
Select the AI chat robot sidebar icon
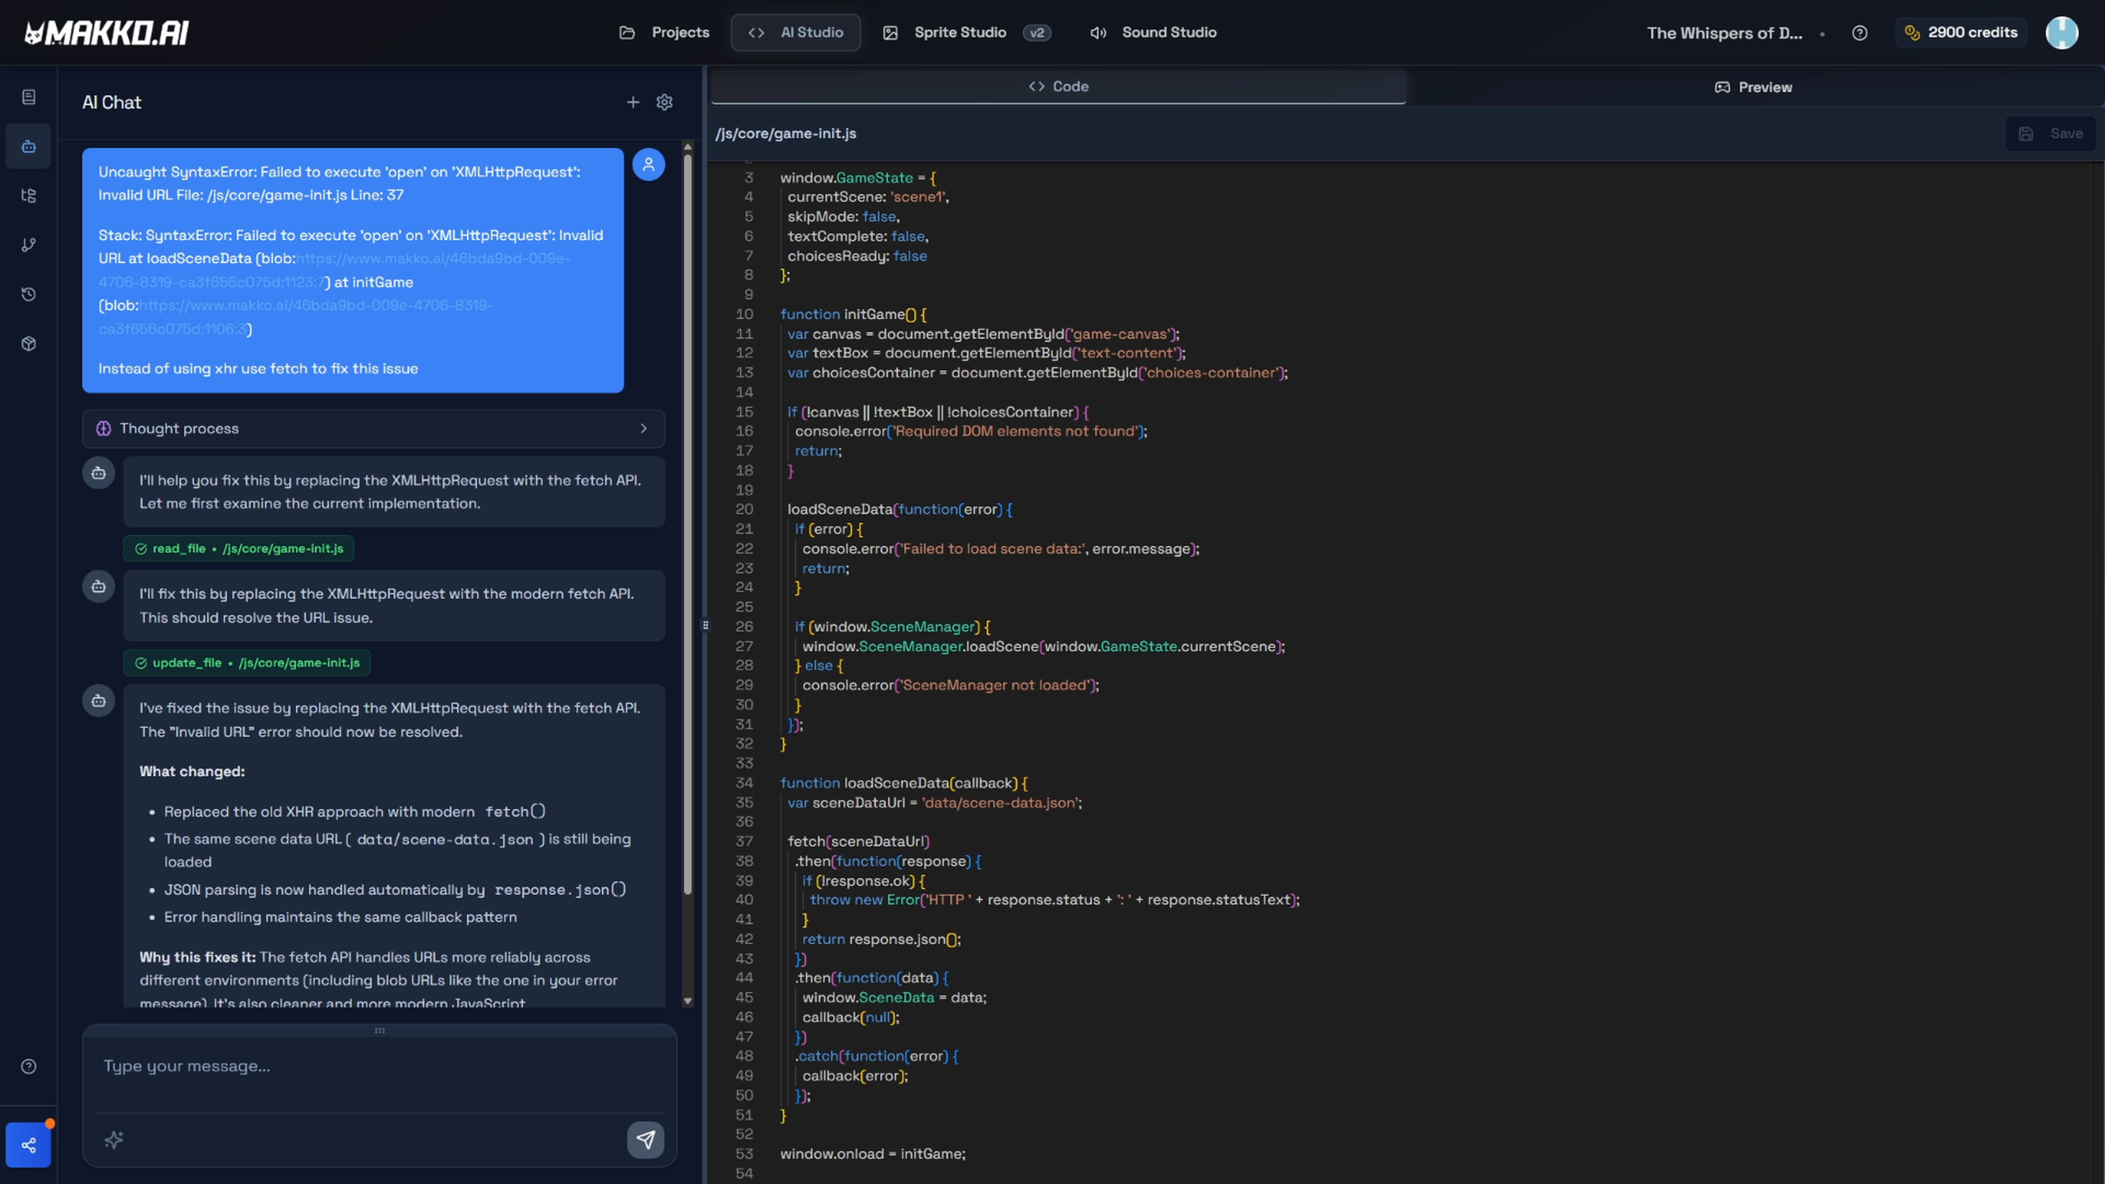pos(28,146)
